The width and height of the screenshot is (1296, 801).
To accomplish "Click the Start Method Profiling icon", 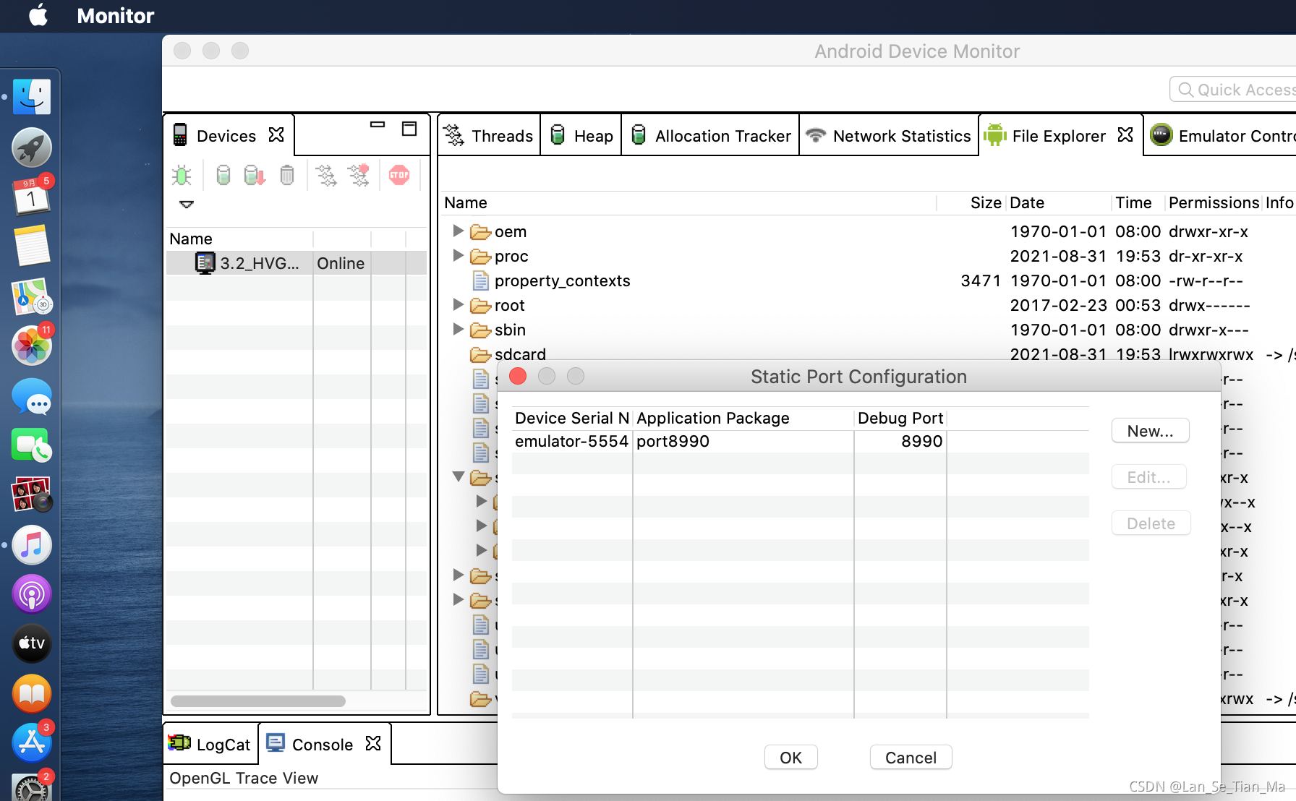I will pos(359,175).
